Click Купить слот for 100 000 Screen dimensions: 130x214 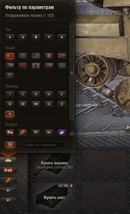point(54,197)
